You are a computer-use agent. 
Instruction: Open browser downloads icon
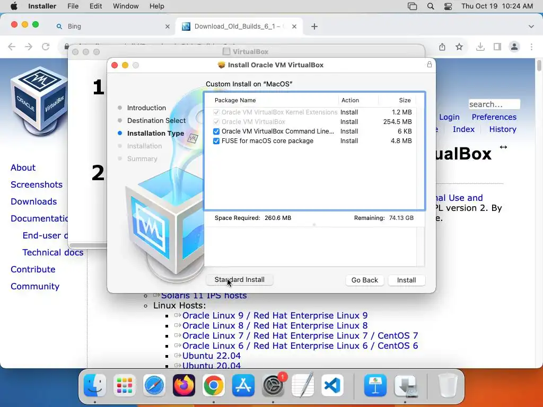[480, 47]
